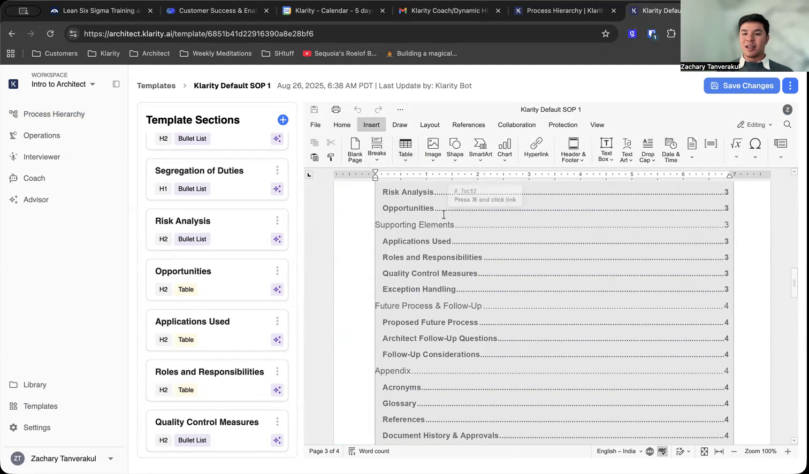Click Fit to page icon in status bar
The width and height of the screenshot is (809, 474).
click(x=704, y=452)
